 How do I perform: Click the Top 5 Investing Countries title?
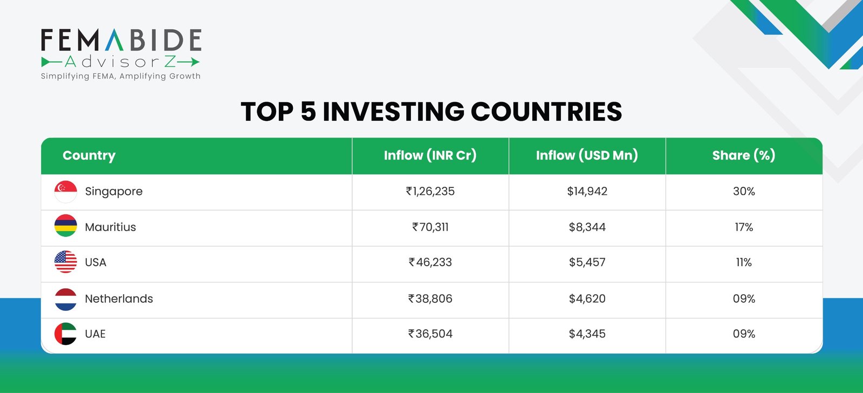[x=432, y=112]
